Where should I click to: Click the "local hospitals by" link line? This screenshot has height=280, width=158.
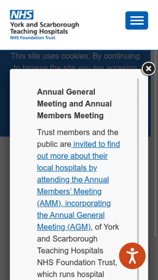(x=67, y=168)
